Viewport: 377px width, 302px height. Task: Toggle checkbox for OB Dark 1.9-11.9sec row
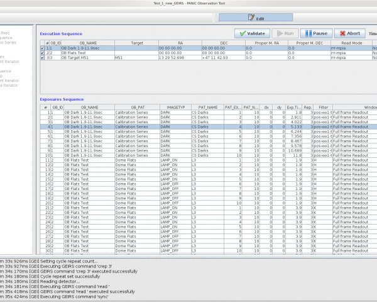[42, 48]
